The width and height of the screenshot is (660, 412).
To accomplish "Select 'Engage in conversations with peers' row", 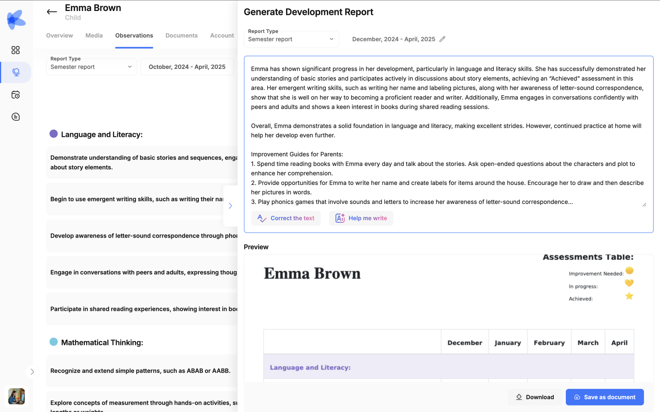I will (x=142, y=272).
